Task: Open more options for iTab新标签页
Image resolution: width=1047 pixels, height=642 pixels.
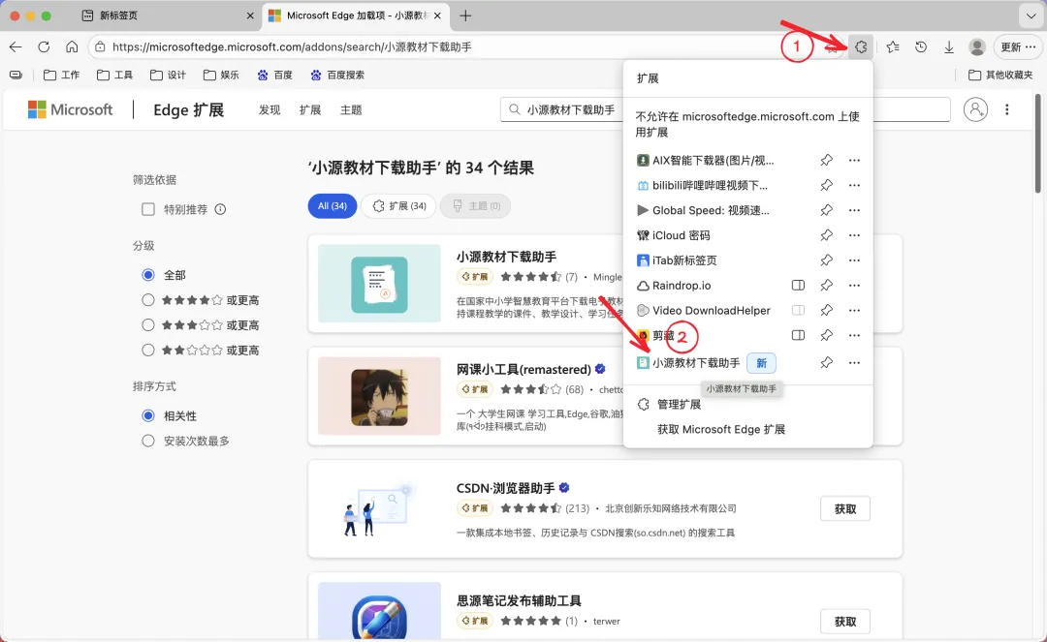Action: pyautogui.click(x=855, y=260)
